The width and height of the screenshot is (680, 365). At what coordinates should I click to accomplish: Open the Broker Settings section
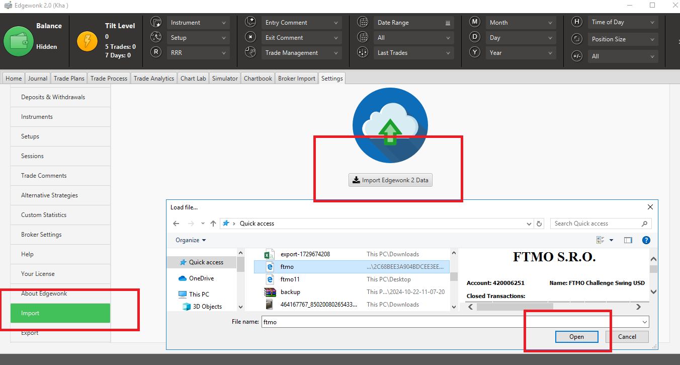click(60, 235)
